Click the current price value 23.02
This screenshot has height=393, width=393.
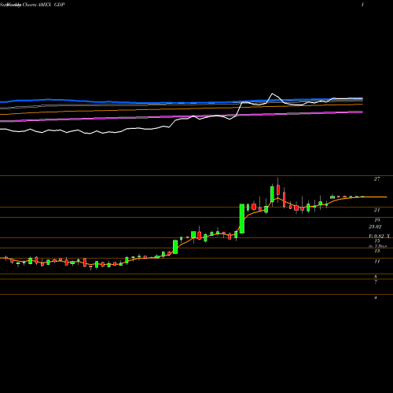[x=375, y=227]
